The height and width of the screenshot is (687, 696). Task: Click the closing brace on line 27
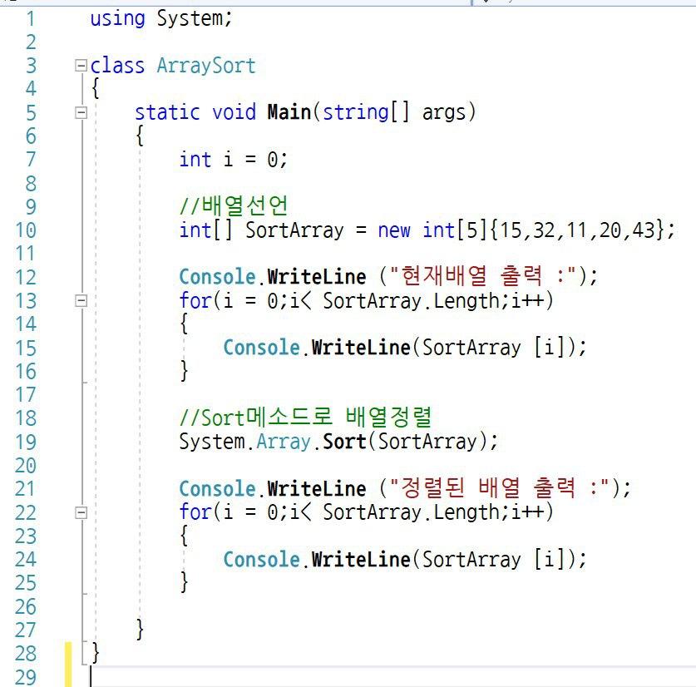click(140, 630)
